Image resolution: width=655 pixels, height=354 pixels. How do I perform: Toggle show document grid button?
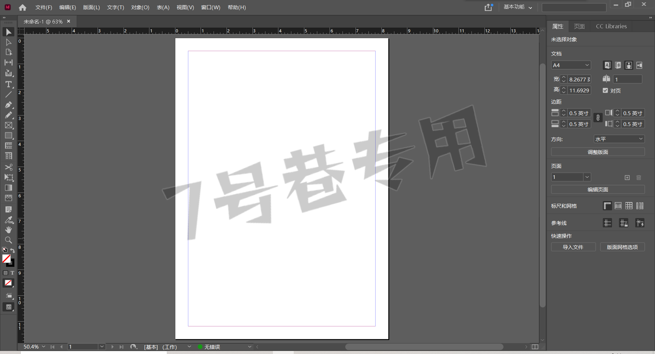[x=629, y=206]
